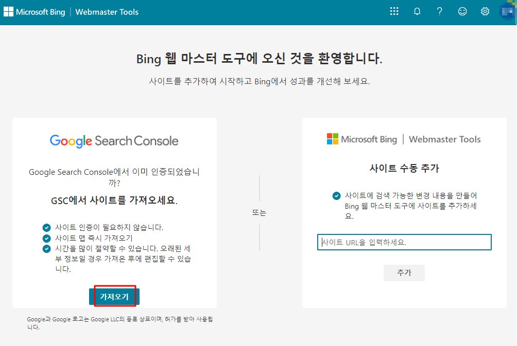Select the Google Search Console logo
Image resolution: width=517 pixels, height=346 pixels.
(x=114, y=140)
